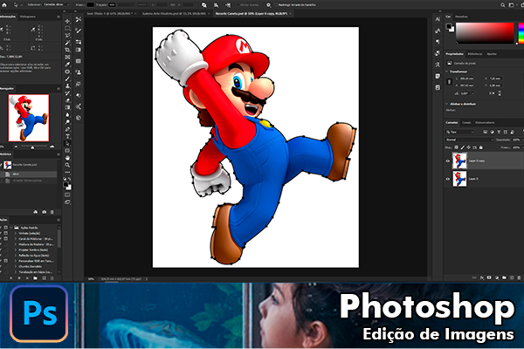The width and height of the screenshot is (524, 349).
Task: Click the Navegador Mario preview thumbnail
Action: (x=29, y=118)
